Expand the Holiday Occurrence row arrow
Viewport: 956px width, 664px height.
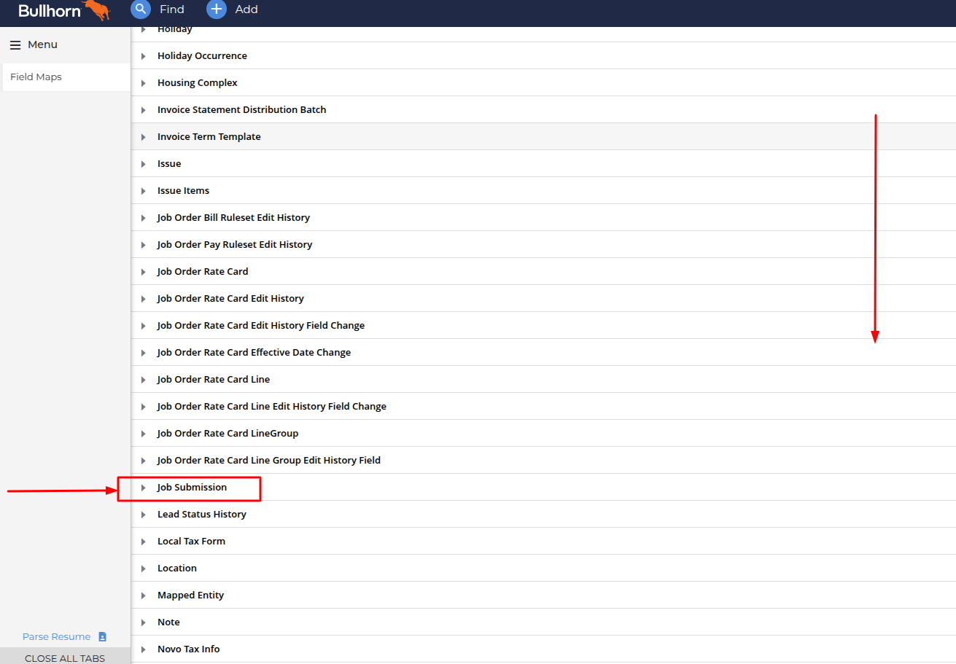click(144, 56)
